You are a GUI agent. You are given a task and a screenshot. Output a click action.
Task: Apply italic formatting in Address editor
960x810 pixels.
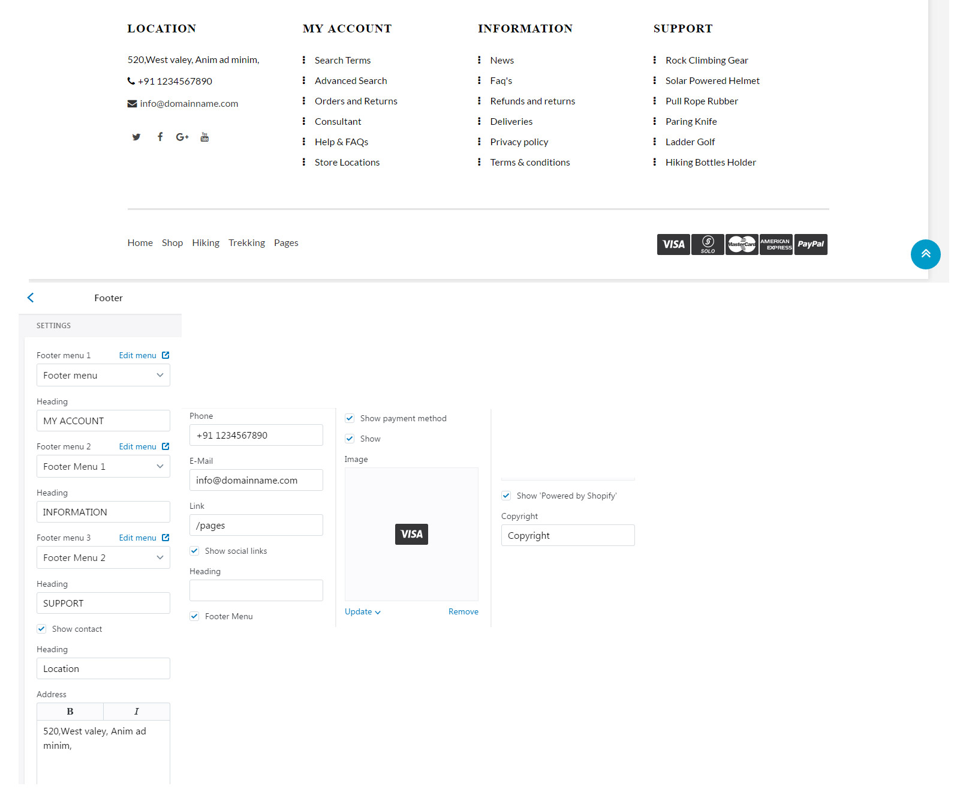pyautogui.click(x=136, y=712)
